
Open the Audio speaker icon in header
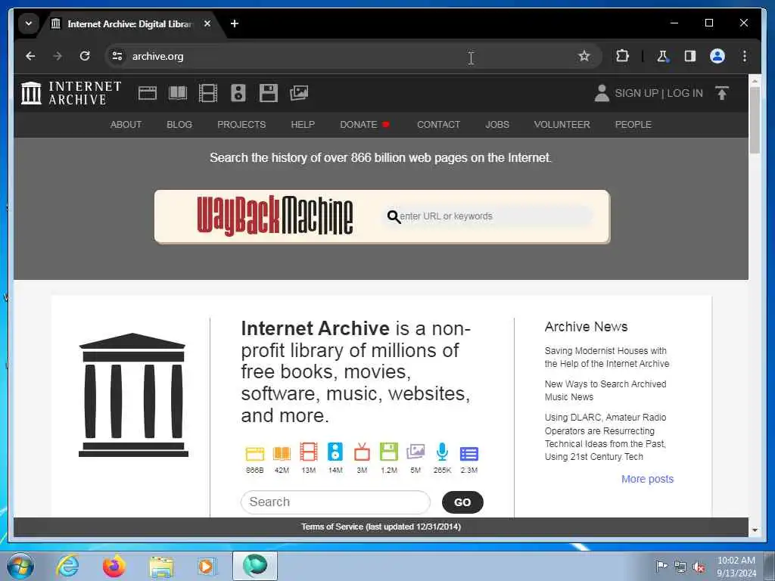238,93
